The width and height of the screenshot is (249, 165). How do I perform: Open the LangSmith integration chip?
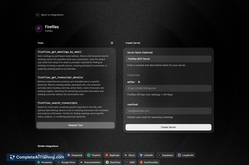186,155
